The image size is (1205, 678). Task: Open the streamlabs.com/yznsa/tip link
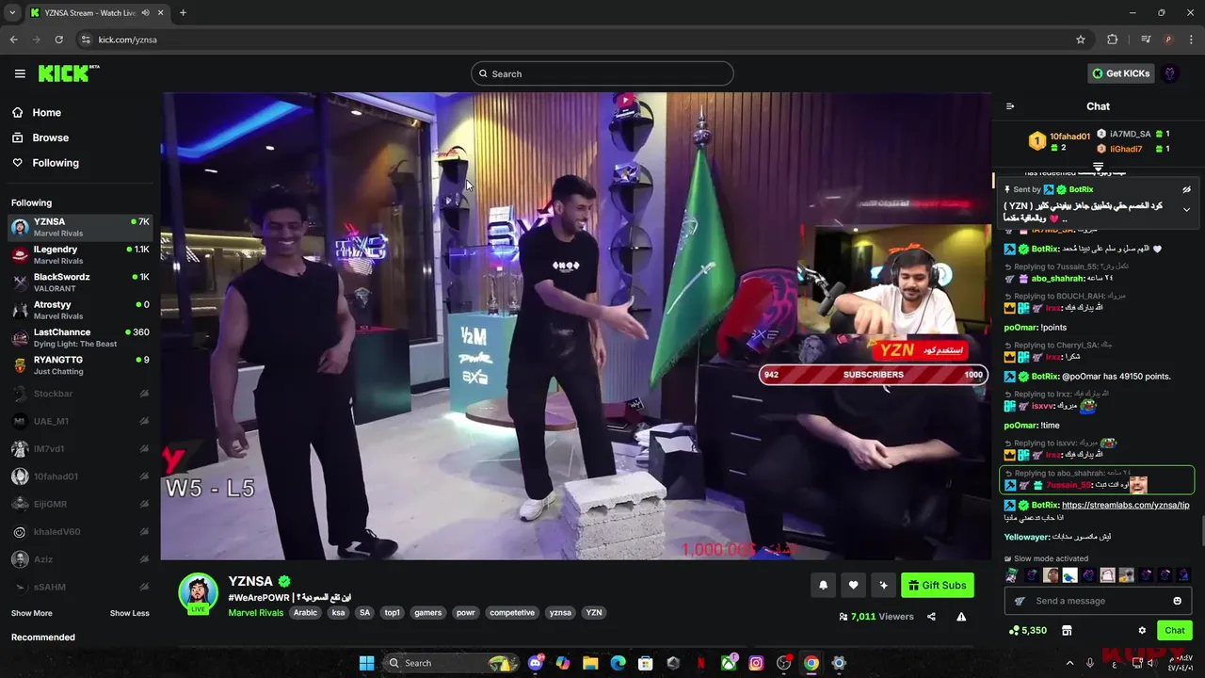tap(1125, 505)
